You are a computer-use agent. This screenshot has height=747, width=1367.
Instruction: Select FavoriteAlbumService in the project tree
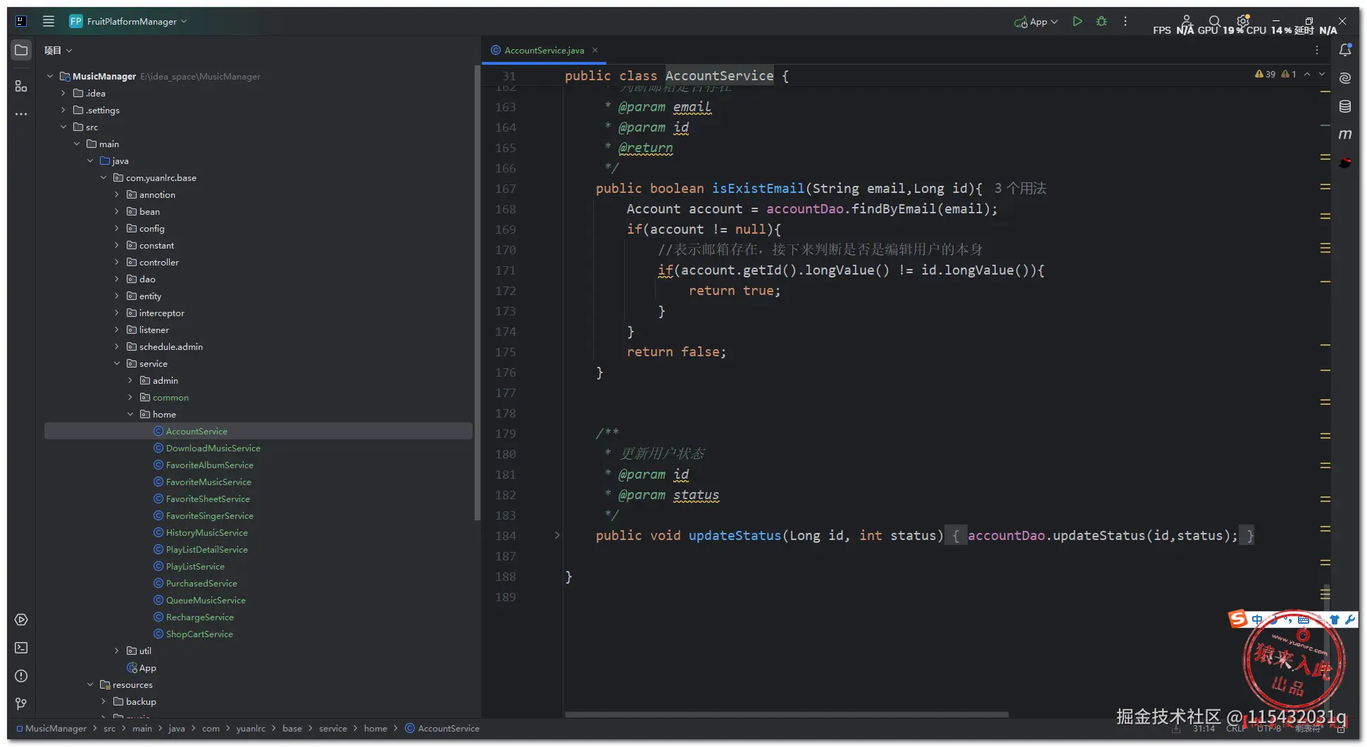209,465
